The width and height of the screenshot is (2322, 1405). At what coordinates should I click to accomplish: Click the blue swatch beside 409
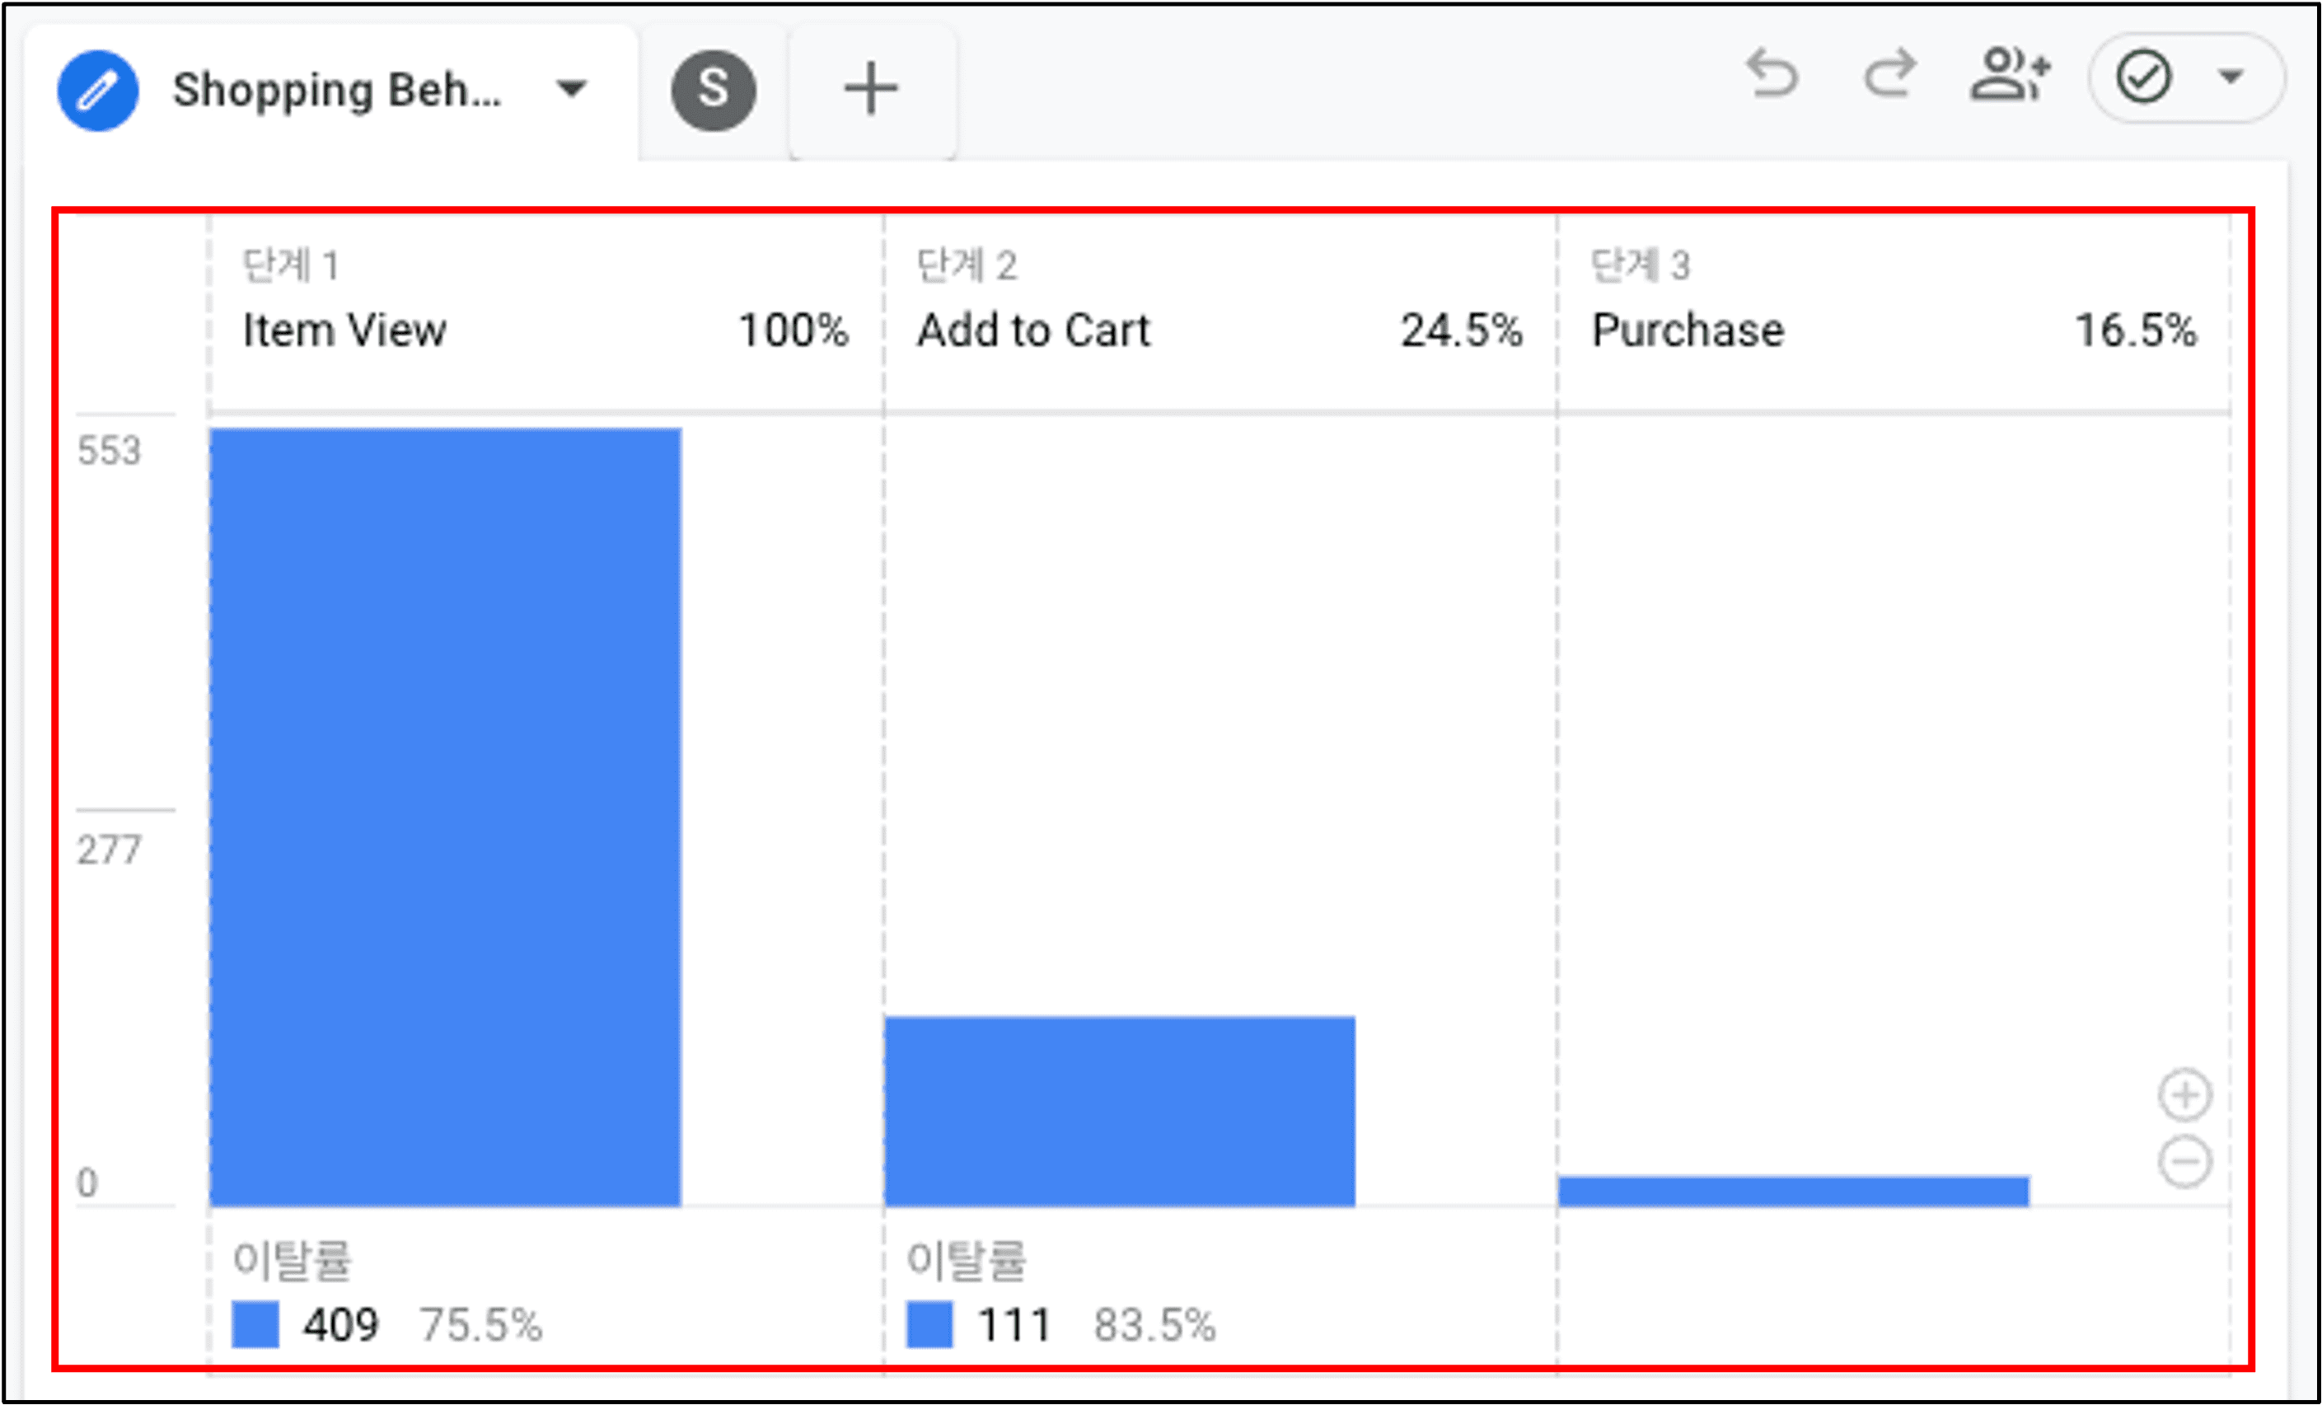pos(255,1324)
